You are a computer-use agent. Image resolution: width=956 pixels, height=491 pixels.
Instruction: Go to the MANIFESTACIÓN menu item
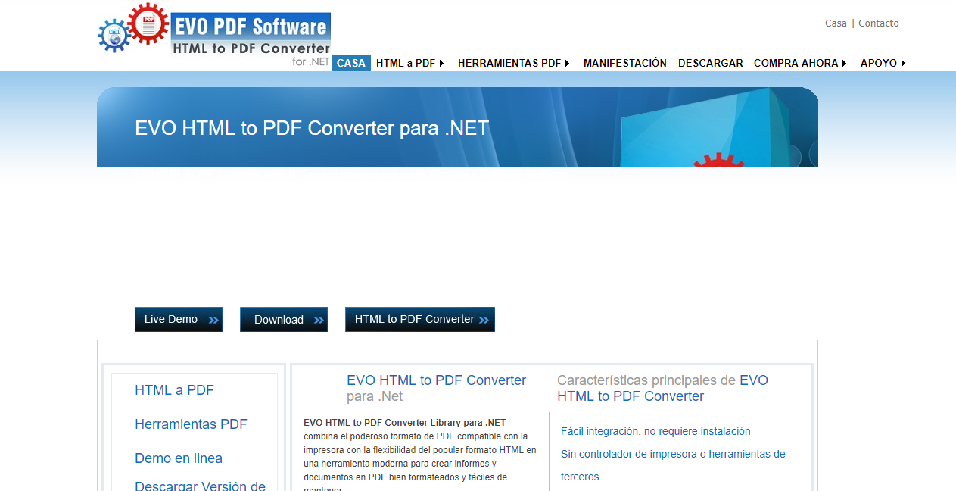(625, 63)
